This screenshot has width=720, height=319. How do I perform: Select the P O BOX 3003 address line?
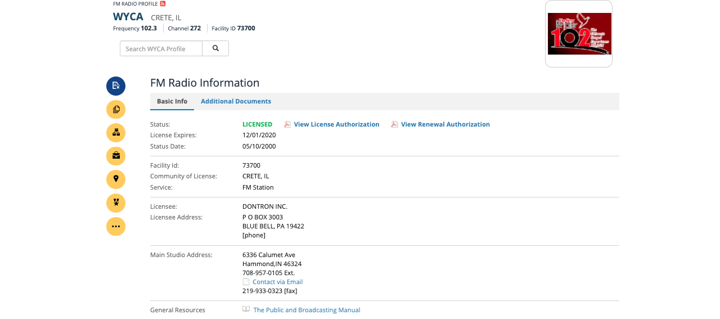pyautogui.click(x=263, y=217)
